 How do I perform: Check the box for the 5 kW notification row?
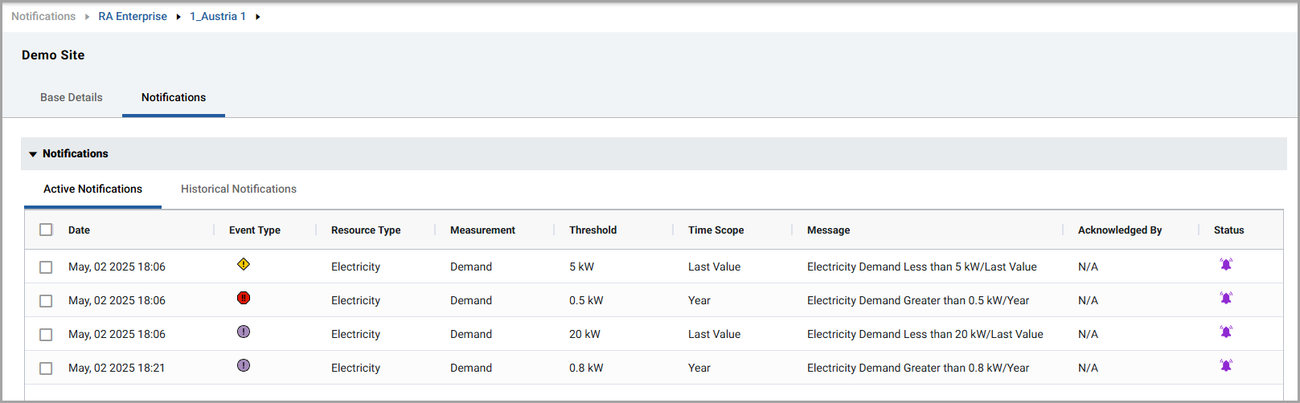tap(46, 267)
